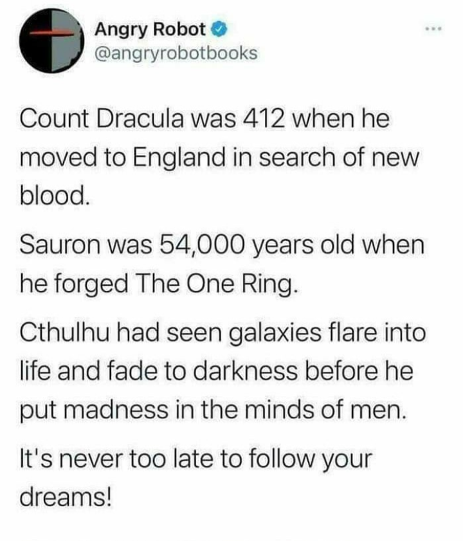Click "The One Ring." text

(217, 285)
